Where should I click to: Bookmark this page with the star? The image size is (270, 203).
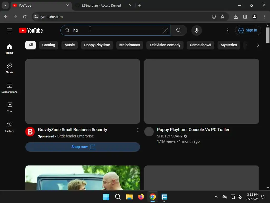coord(223,17)
